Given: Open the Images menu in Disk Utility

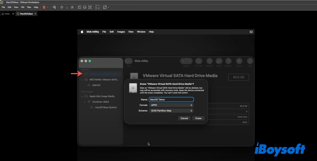Looking at the screenshot, I should pos(121,32).
